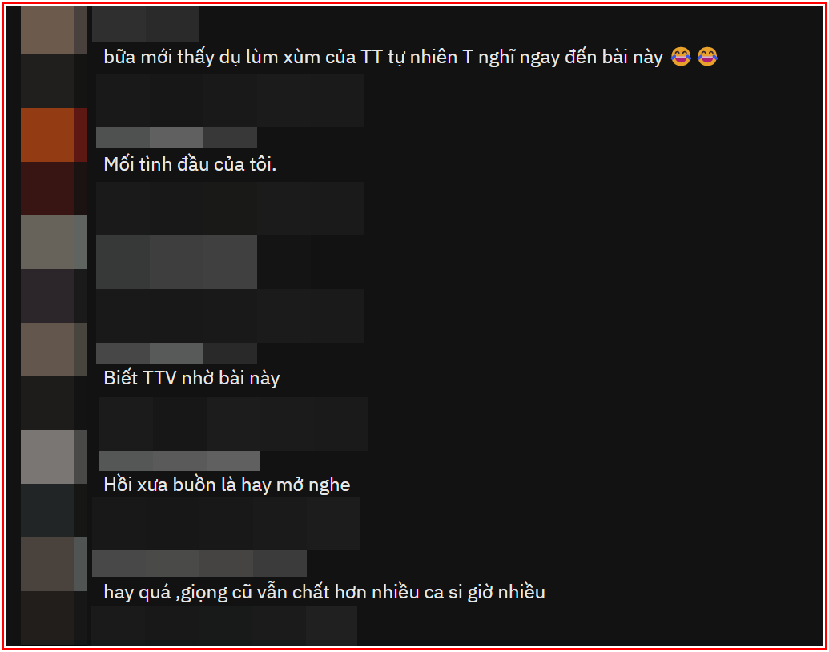Open the avatar beside the 'bữa mới thấy dụ lùm xùm' comment

[54, 30]
